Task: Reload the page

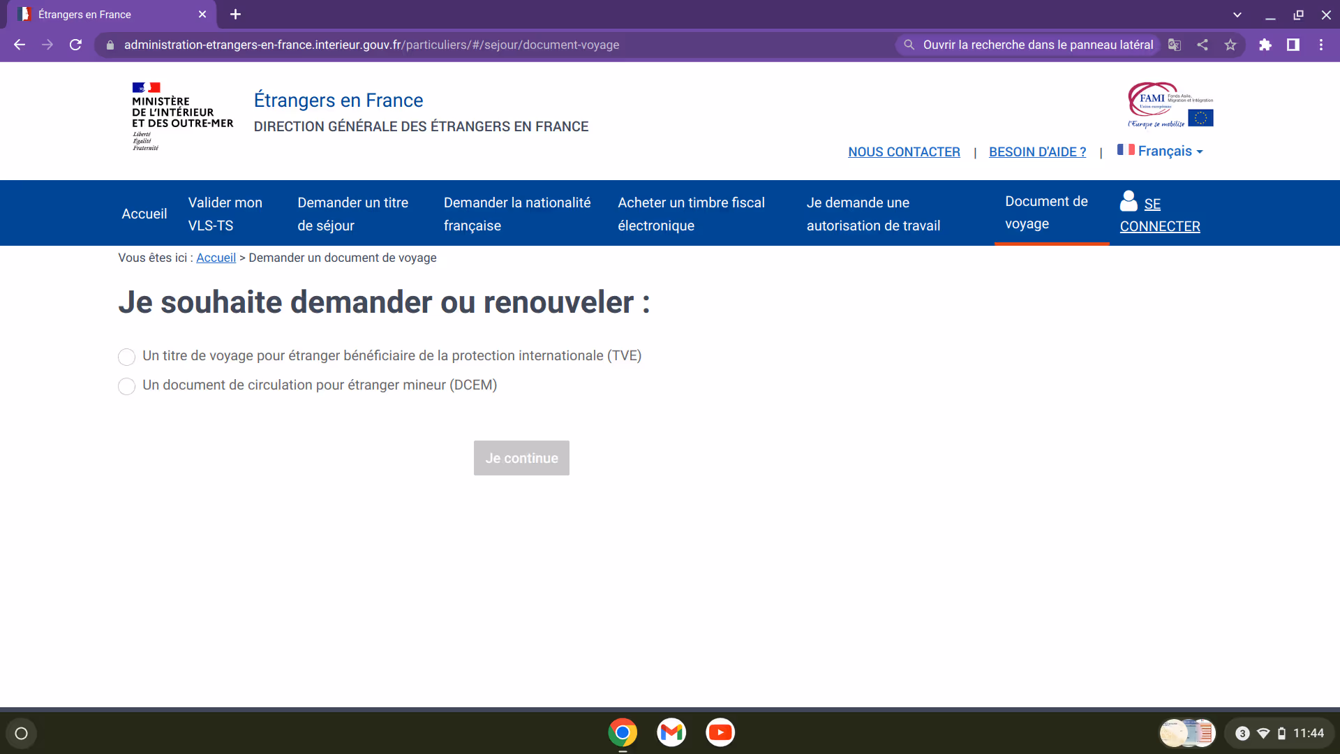Action: coord(75,45)
